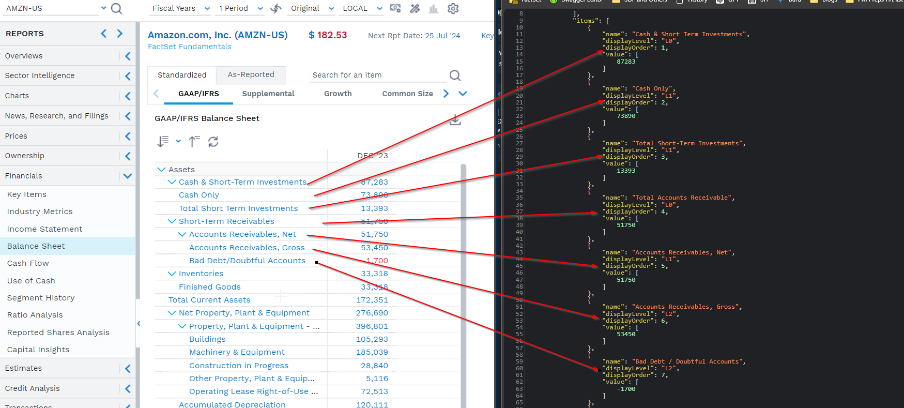The image size is (904, 408).
Task: Click the collapse all rows icon
Action: coord(194,141)
